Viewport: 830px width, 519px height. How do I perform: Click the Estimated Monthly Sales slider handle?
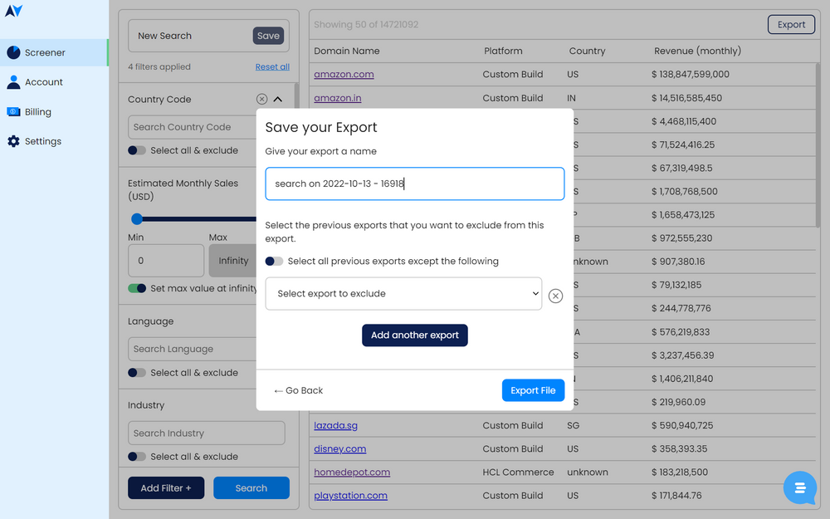137,219
